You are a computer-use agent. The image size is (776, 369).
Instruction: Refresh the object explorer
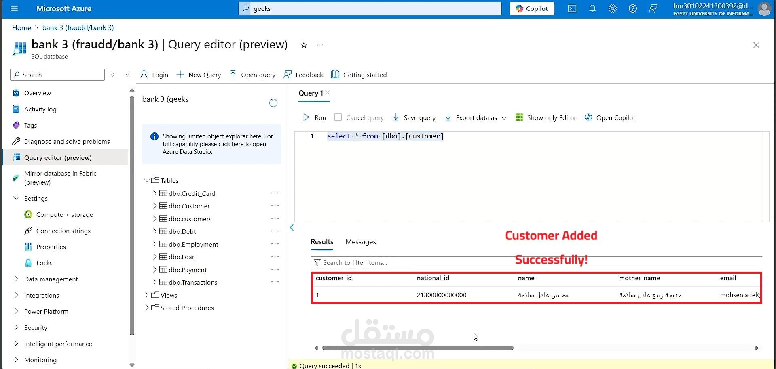pyautogui.click(x=273, y=103)
